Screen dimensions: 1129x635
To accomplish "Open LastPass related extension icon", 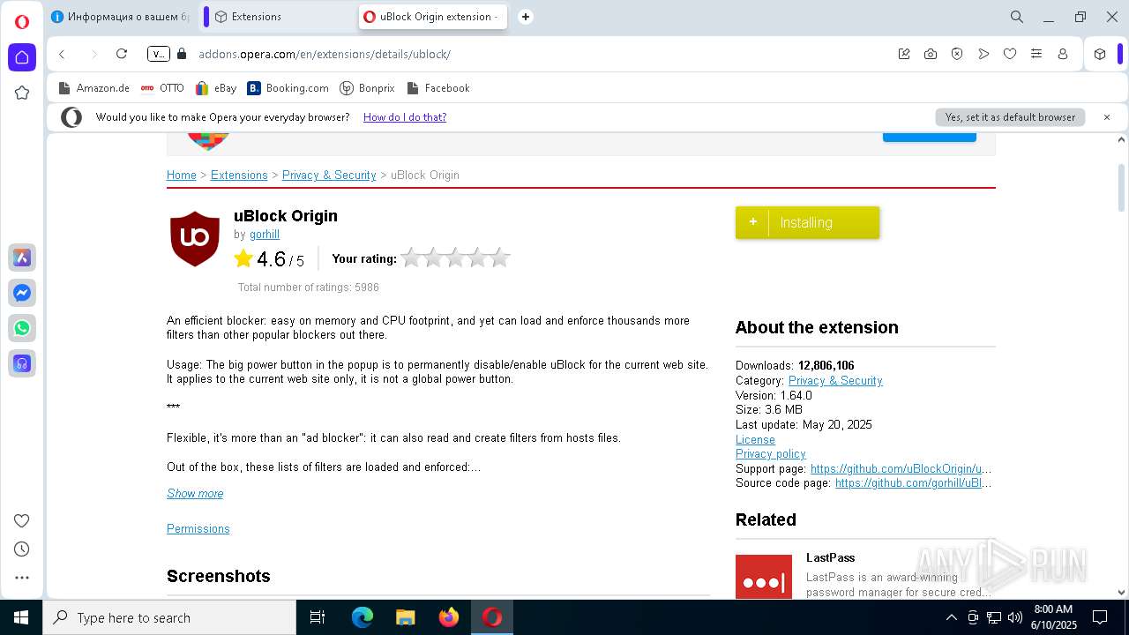I will point(764,577).
